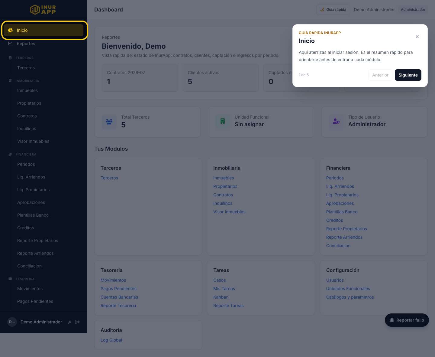Click the Terceros link in modules card
The image size is (435, 357).
click(109, 178)
